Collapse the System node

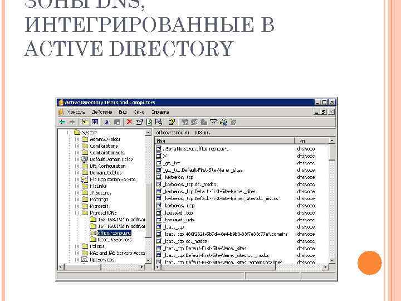click(x=69, y=133)
